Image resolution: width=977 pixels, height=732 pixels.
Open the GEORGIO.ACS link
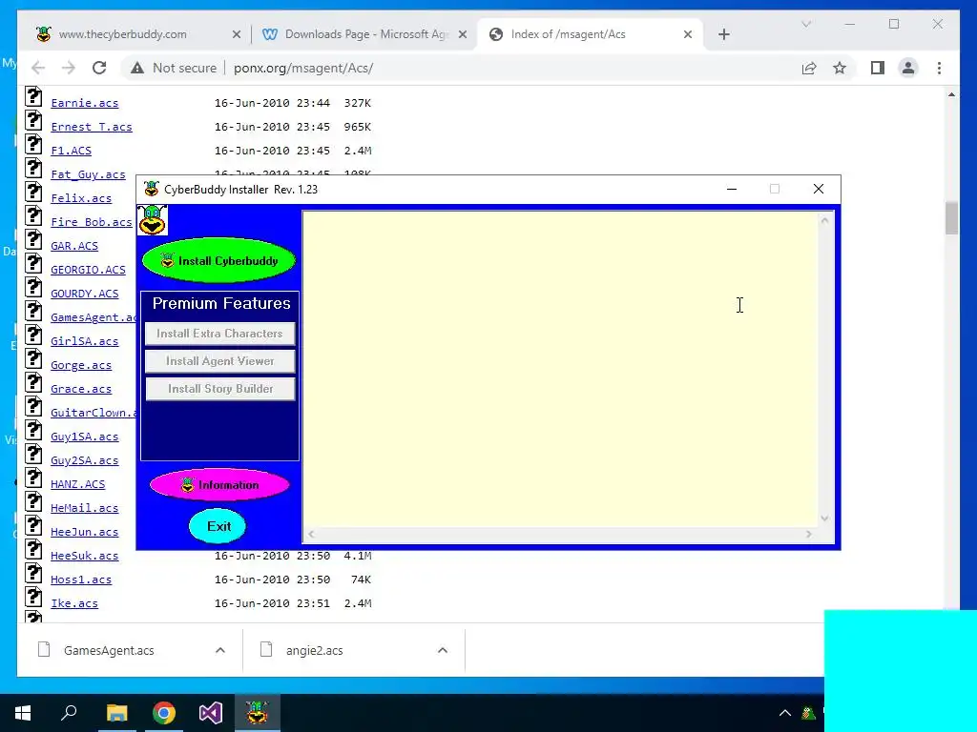(88, 270)
